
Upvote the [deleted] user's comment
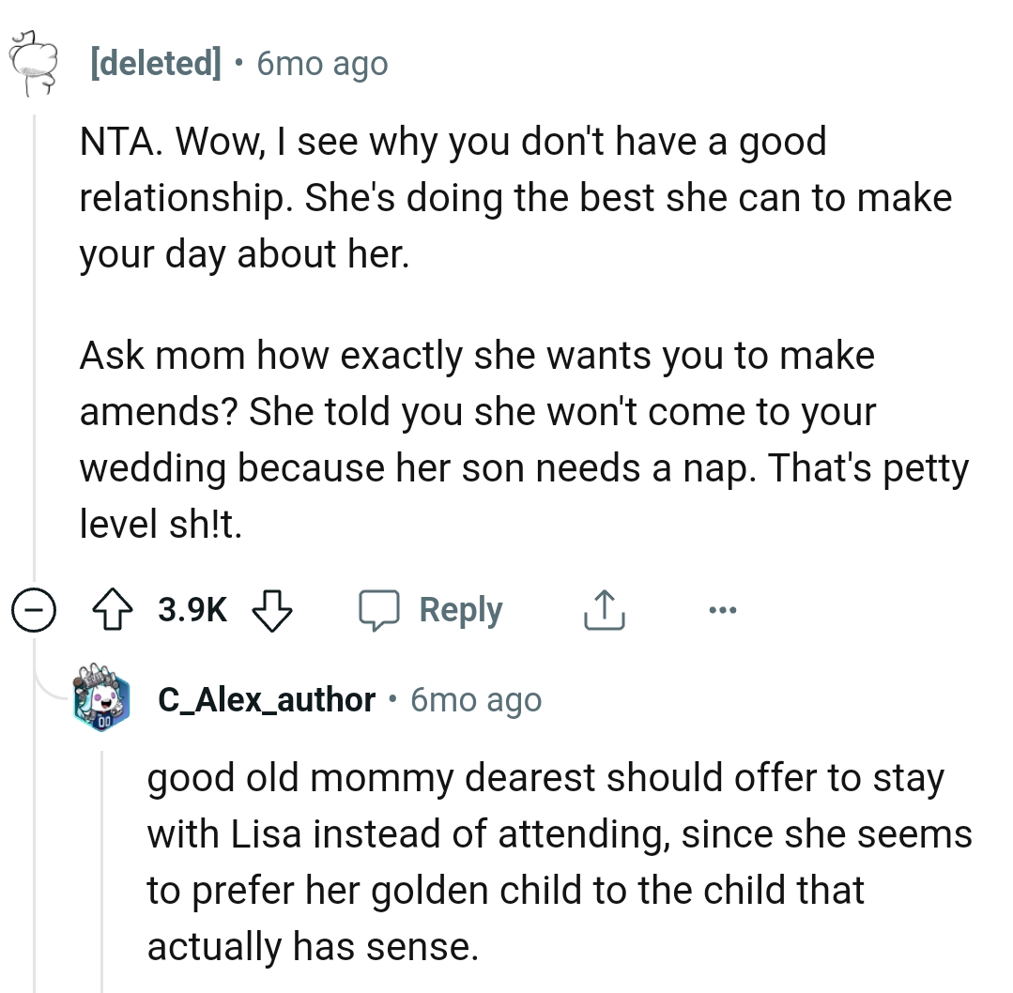tap(114, 608)
